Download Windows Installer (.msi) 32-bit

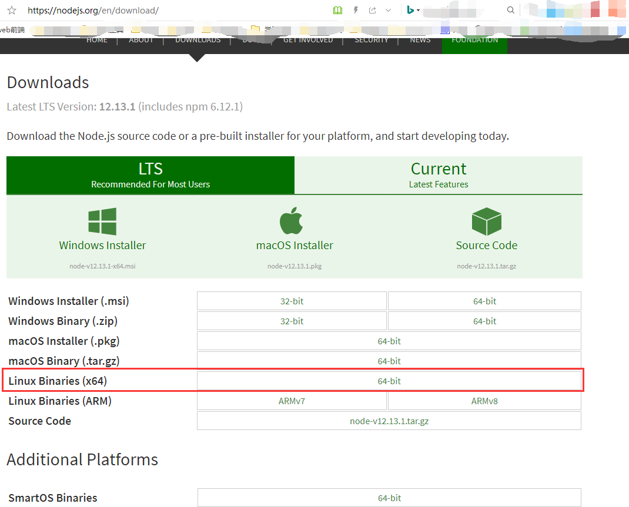(292, 301)
